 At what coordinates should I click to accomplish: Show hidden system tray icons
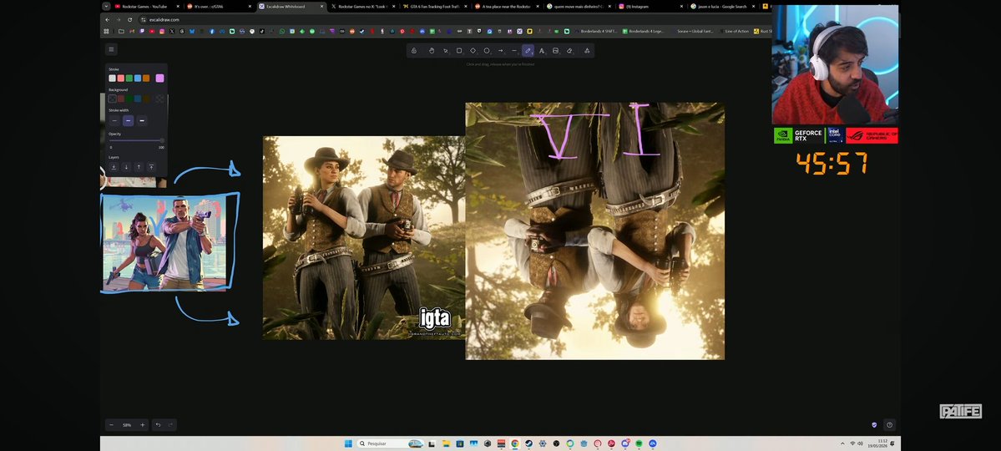click(x=842, y=443)
